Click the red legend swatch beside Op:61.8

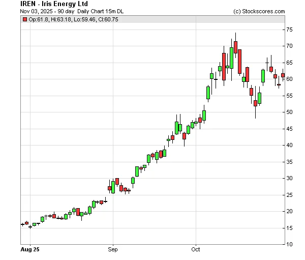pyautogui.click(x=25, y=19)
